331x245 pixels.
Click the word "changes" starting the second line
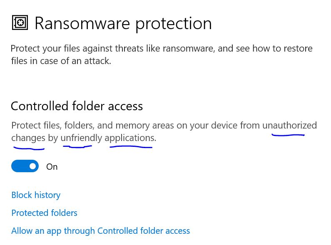coord(28,138)
